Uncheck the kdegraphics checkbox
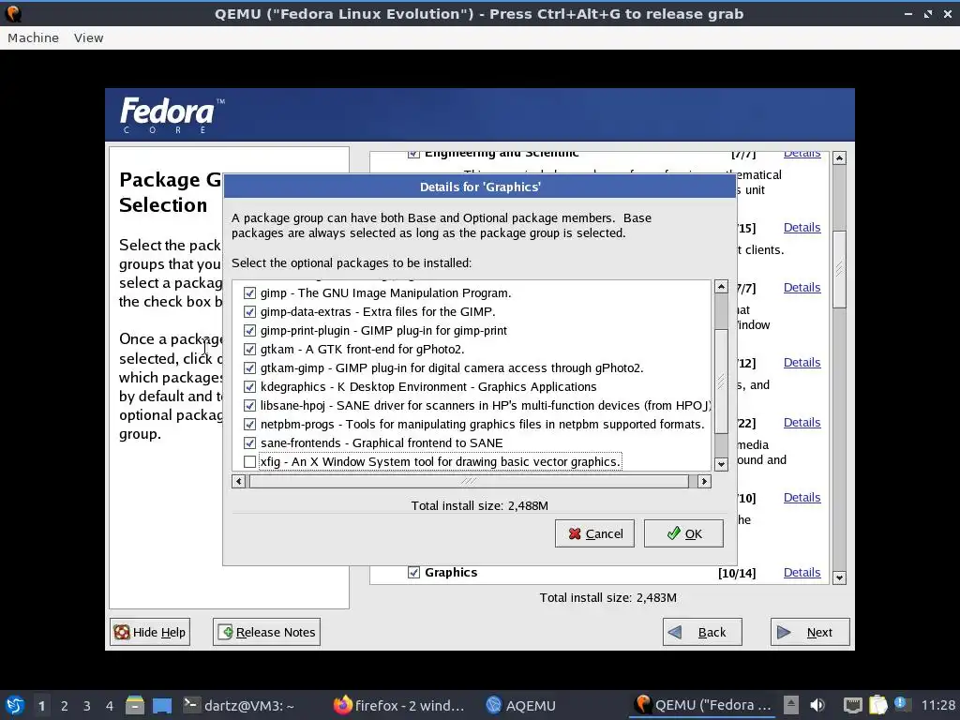The image size is (960, 720). [249, 387]
